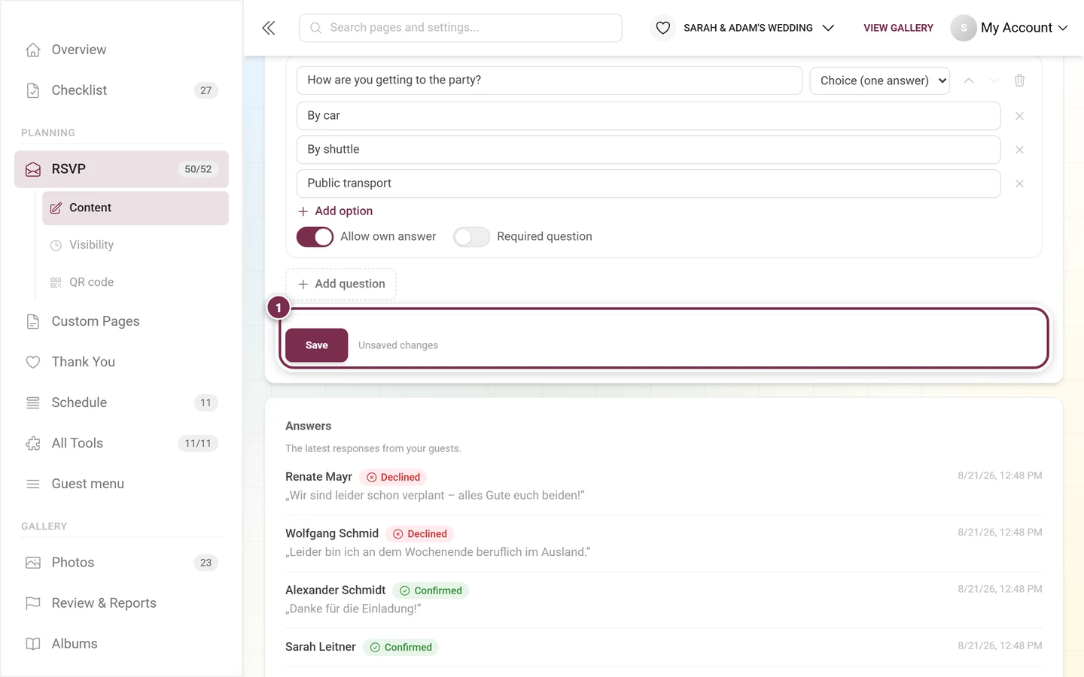This screenshot has width=1084, height=677.
Task: Click the Albums book icon
Action: point(33,644)
